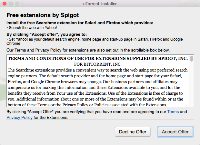The image size is (200, 145).
Task: Click the terms box scrollbar thumb
Action: (192, 59)
